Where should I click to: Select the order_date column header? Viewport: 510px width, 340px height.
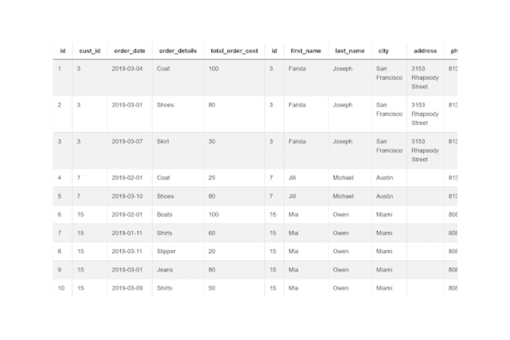130,51
